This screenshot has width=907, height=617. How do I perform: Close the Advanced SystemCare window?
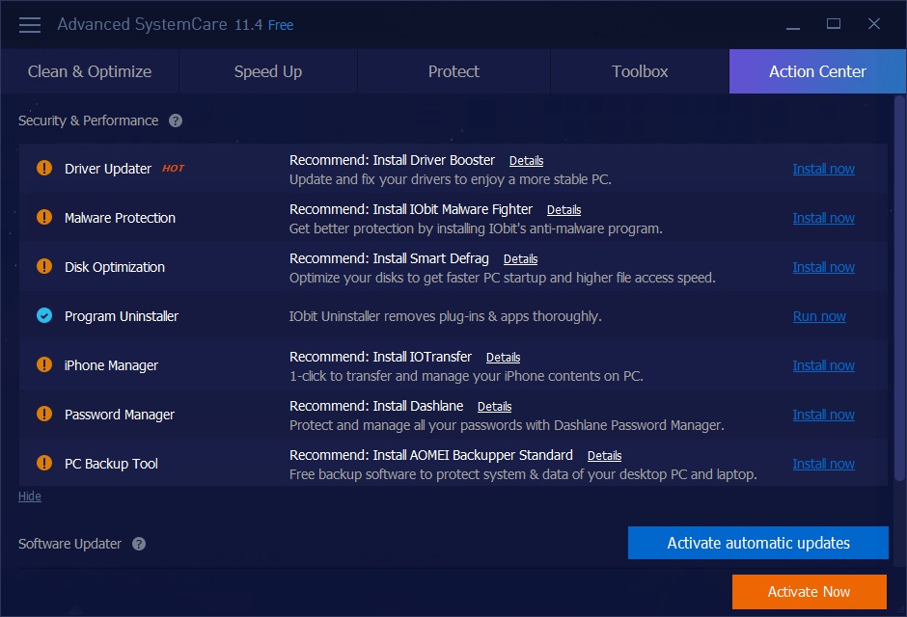tap(874, 24)
